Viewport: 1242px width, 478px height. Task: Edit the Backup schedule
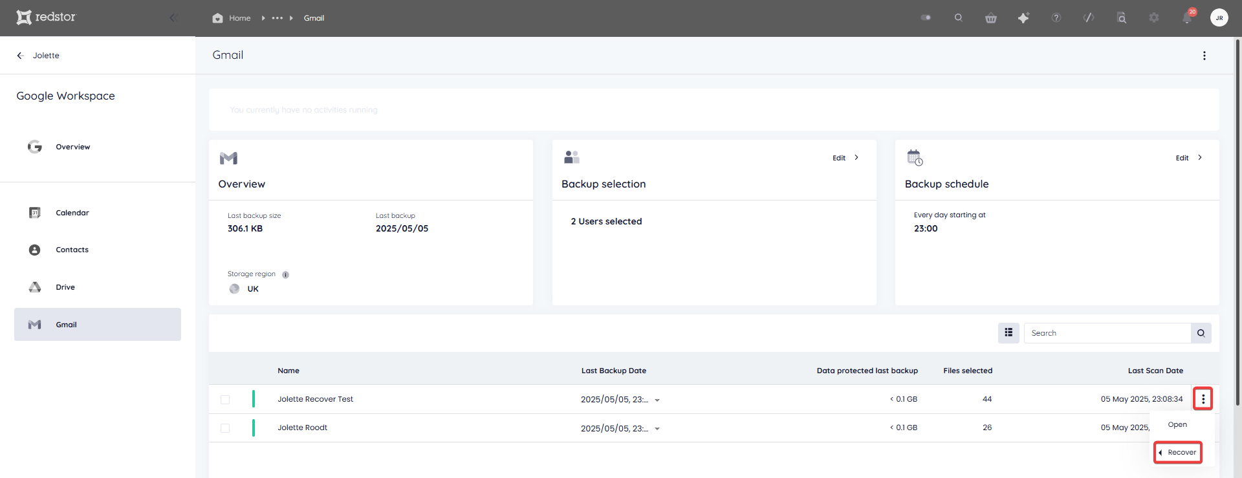[x=1182, y=158]
